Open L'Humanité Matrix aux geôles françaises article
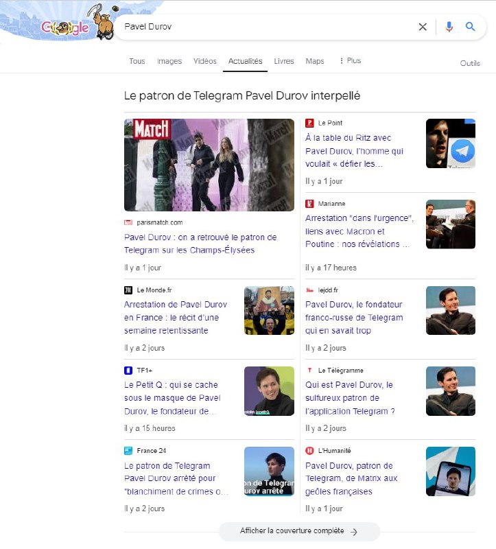 (x=351, y=478)
